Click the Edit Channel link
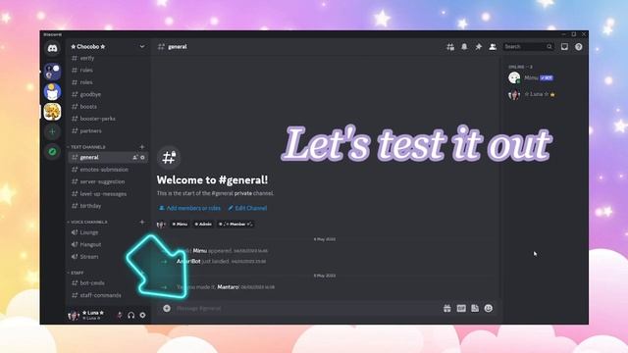 point(247,208)
